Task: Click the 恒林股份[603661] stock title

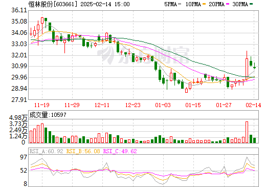Action: coord(53,4)
